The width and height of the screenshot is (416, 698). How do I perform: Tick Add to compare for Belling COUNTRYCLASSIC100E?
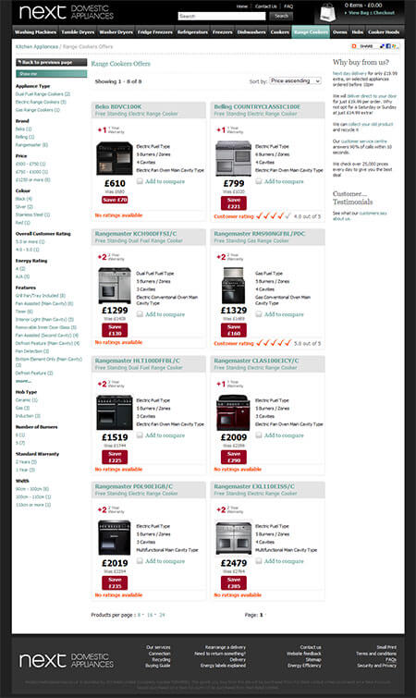(259, 181)
